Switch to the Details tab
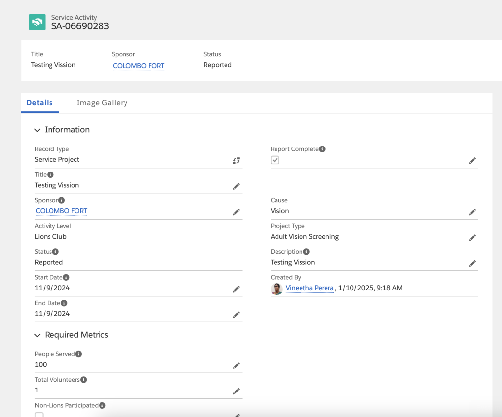The width and height of the screenshot is (502, 417). (x=40, y=103)
